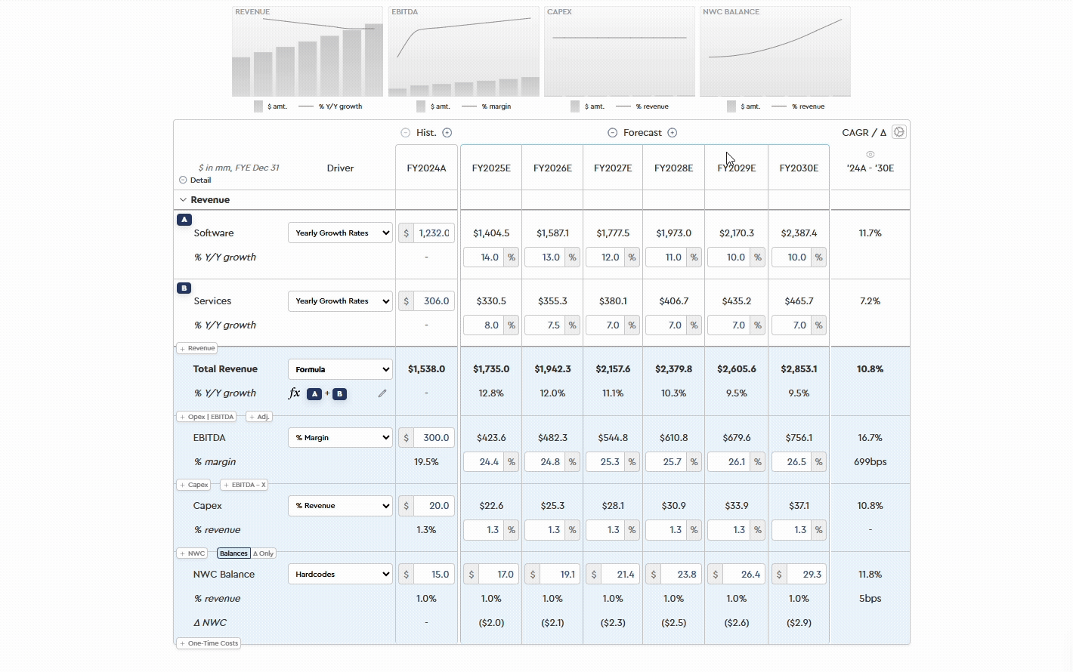Switch the NWC row to Δ Only
Screen dimensions: 1073x672
pos(264,553)
